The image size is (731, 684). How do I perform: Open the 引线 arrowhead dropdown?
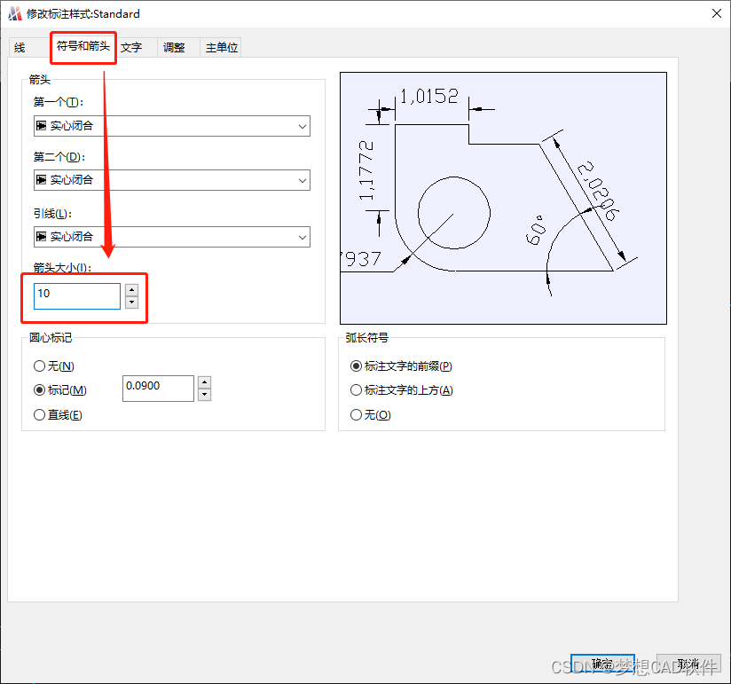[x=172, y=237]
